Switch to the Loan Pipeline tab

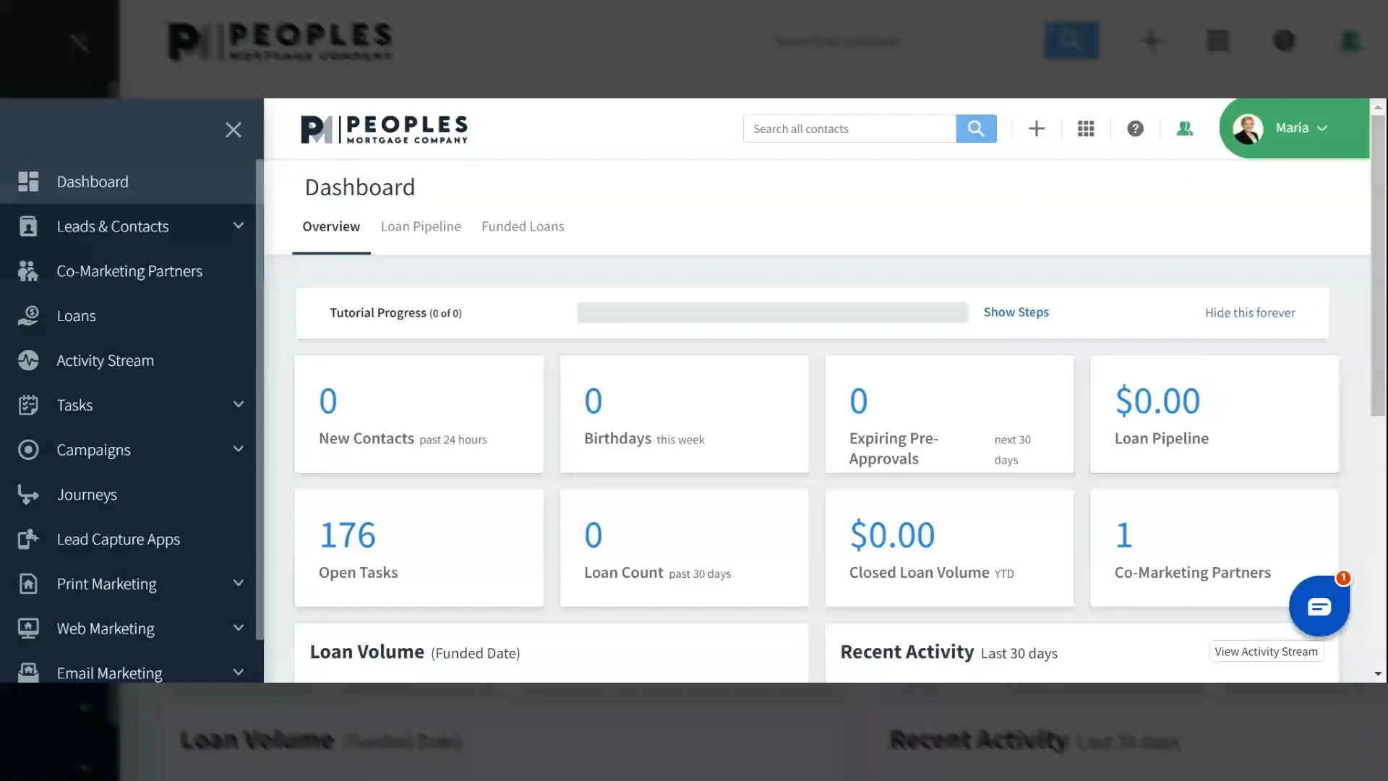tap(421, 226)
